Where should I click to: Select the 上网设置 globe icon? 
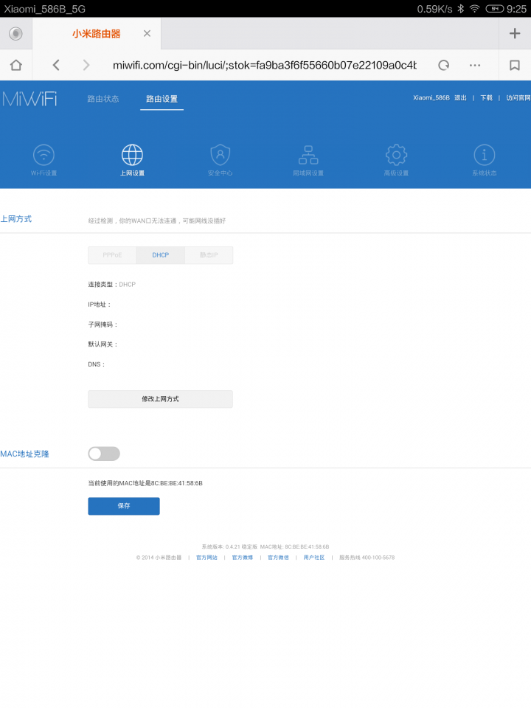[x=132, y=160]
